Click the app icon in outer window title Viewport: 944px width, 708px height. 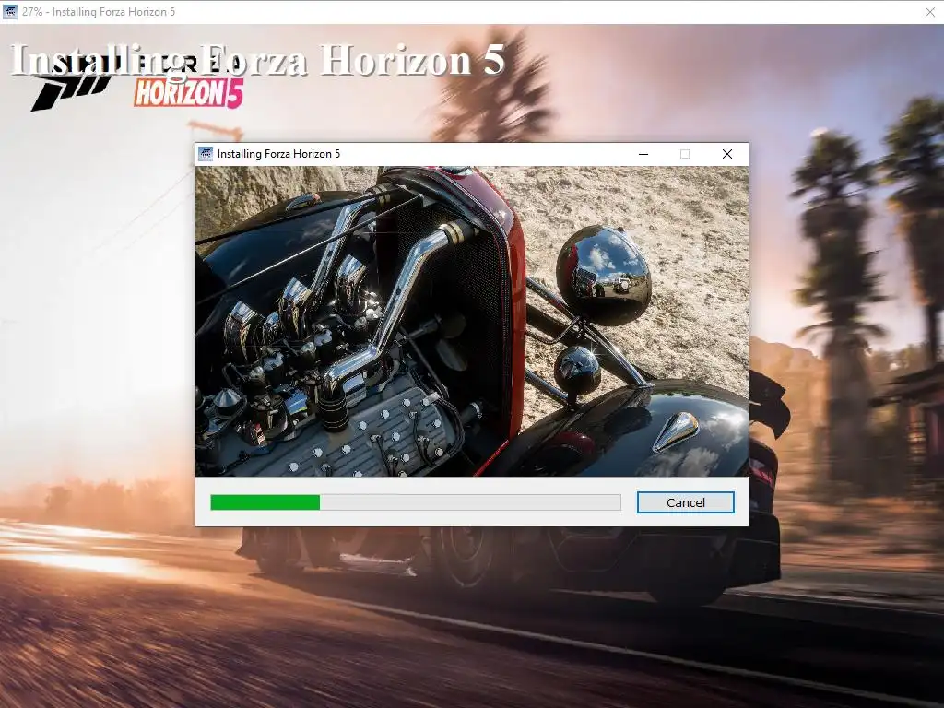(10, 11)
